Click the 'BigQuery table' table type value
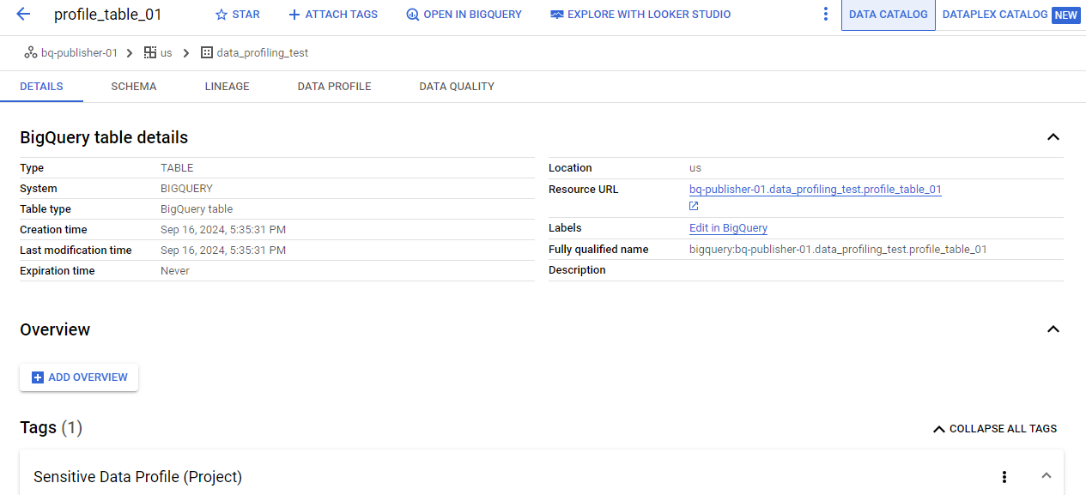This screenshot has height=495, width=1086. (x=197, y=209)
